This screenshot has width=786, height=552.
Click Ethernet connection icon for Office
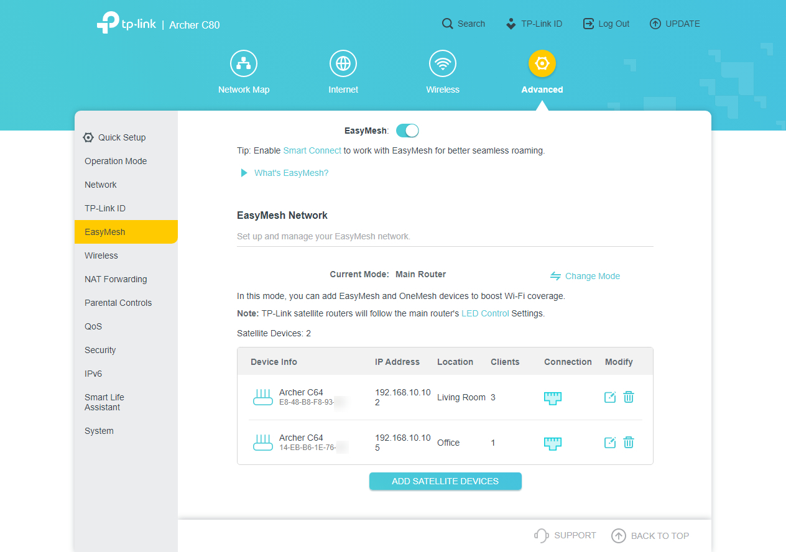[553, 443]
